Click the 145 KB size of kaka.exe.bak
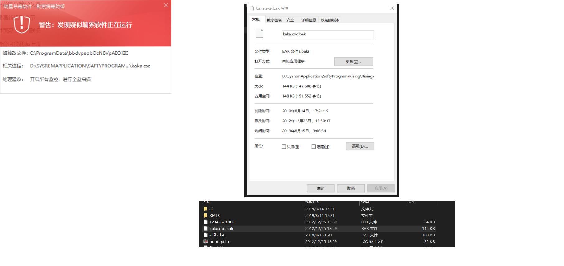564x266 pixels. (428, 228)
